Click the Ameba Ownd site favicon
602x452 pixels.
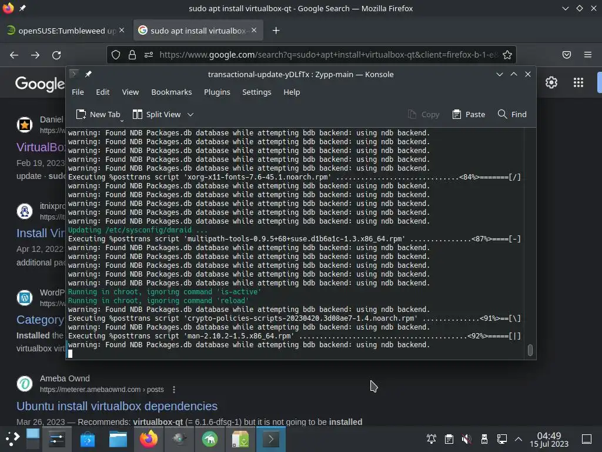[x=25, y=384]
